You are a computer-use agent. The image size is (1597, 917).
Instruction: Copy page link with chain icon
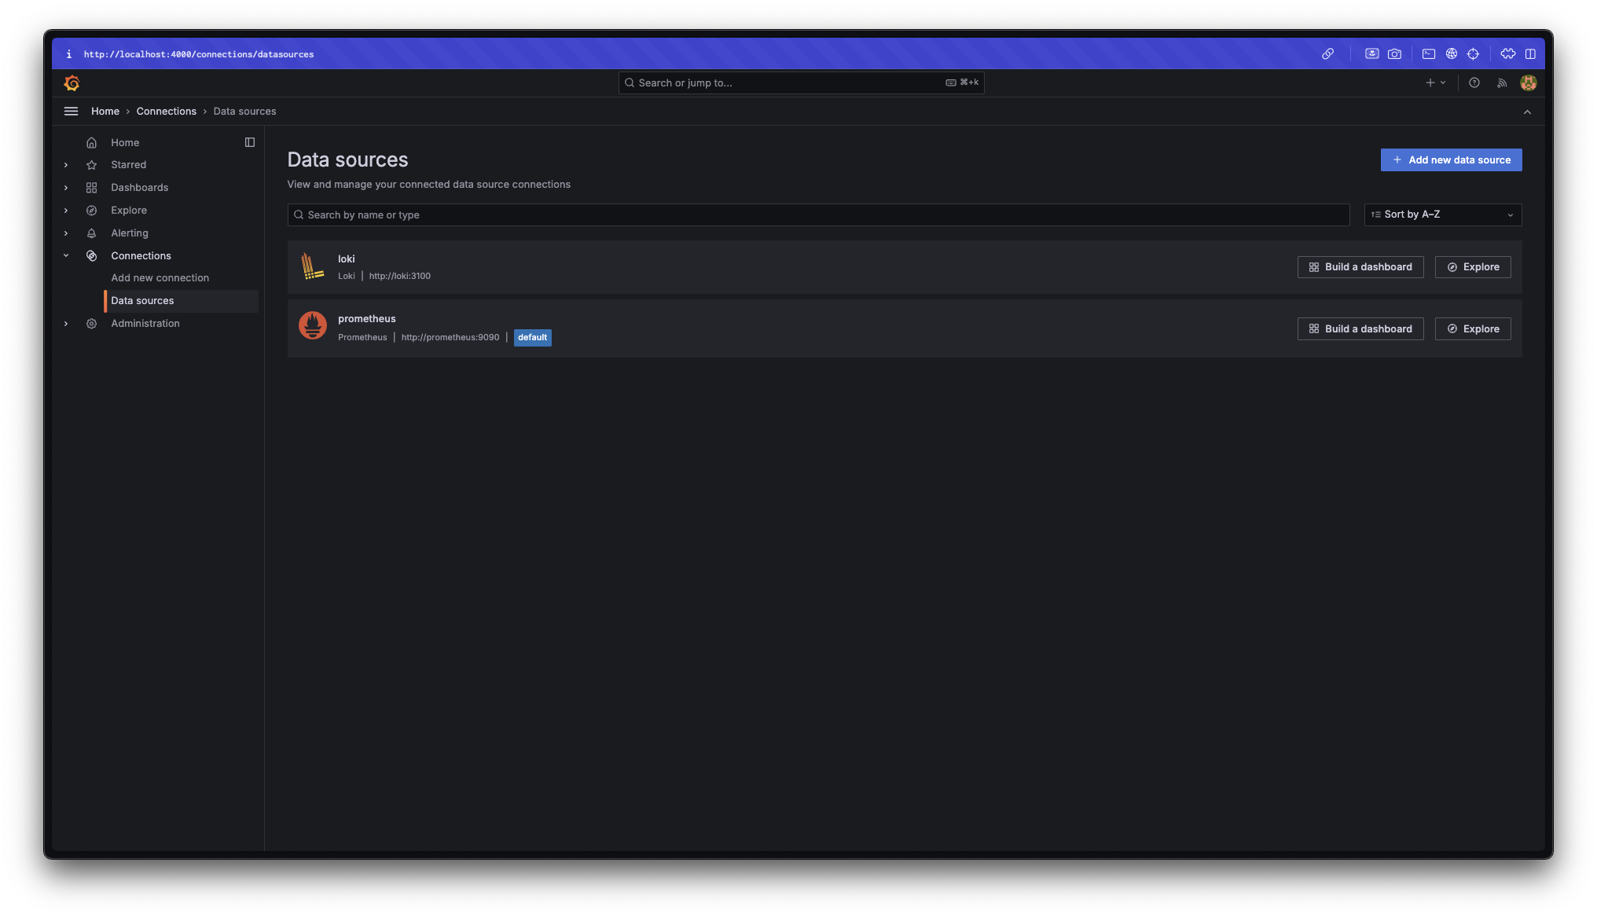click(x=1327, y=54)
